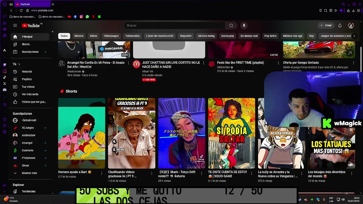363x204 pixels.
Task: Open the YouTube hamburger guide menu
Action: [15, 25]
